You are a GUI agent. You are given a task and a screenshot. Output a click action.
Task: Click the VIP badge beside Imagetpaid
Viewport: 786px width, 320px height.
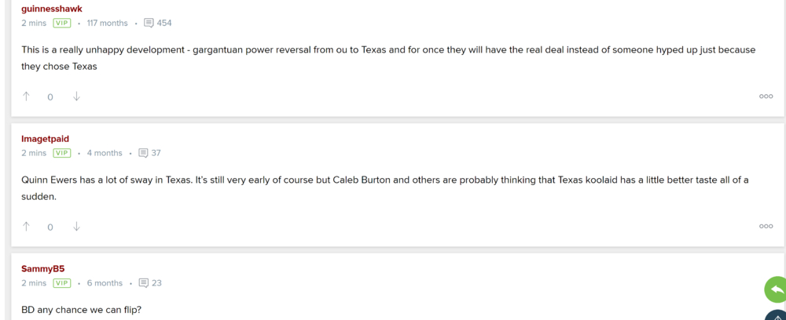[x=62, y=154]
